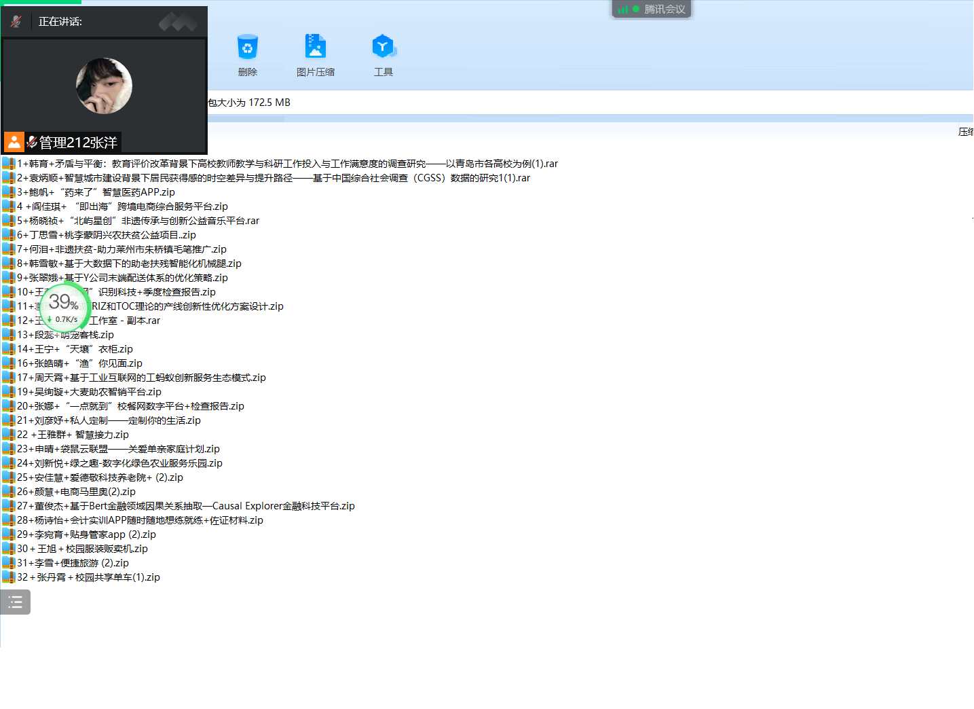Click the 压缩 column header at right edge
The image size is (974, 709).
[965, 132]
